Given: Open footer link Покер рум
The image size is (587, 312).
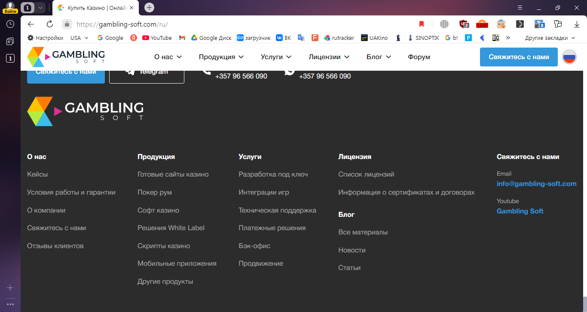Looking at the screenshot, I should pyautogui.click(x=155, y=192).
